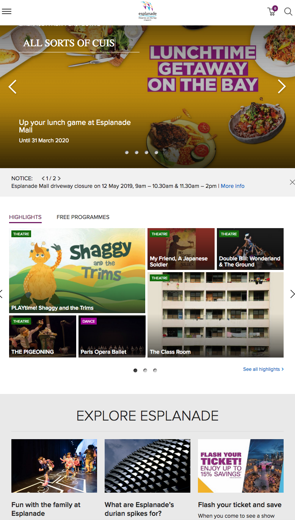Select second hero carousel dot
Image resolution: width=295 pixels, height=520 pixels.
tap(137, 153)
